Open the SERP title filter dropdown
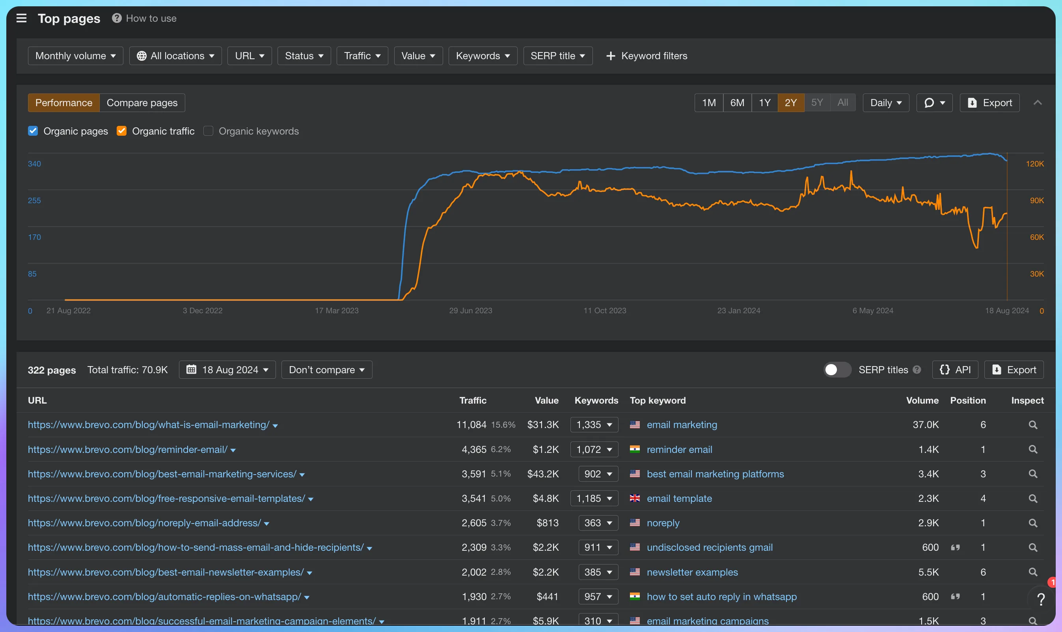The height and width of the screenshot is (632, 1062). coord(558,56)
